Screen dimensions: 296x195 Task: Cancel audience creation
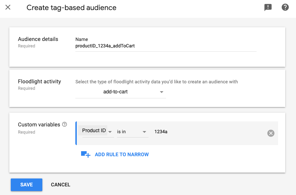61,185
